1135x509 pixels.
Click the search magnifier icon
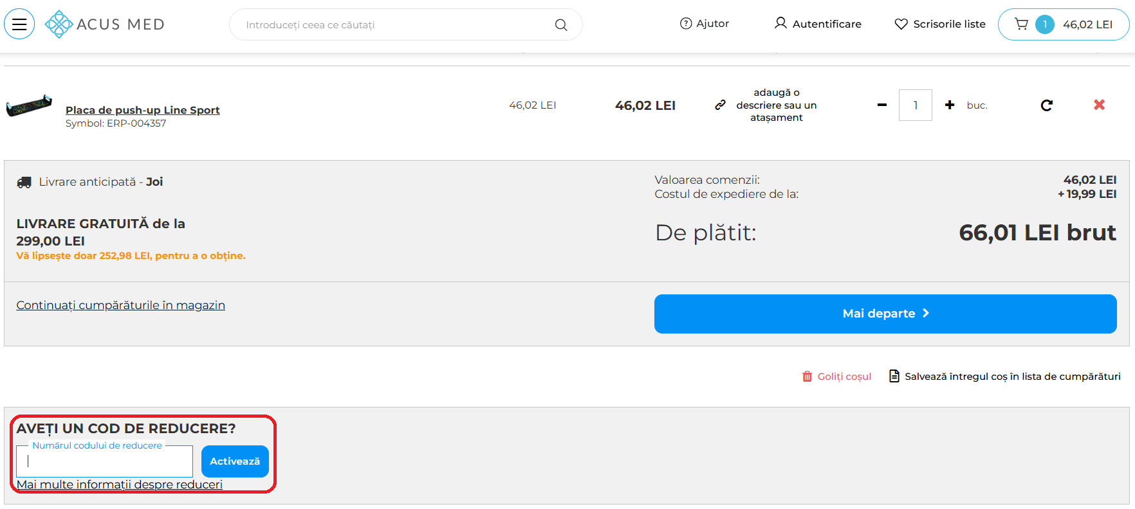561,24
